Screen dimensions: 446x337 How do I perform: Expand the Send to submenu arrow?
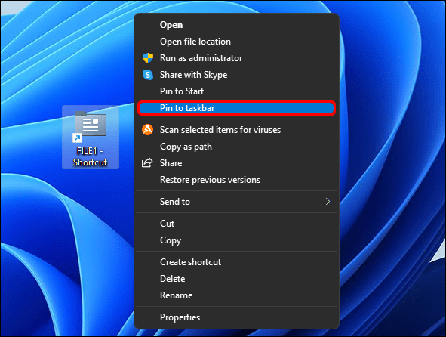coord(328,202)
